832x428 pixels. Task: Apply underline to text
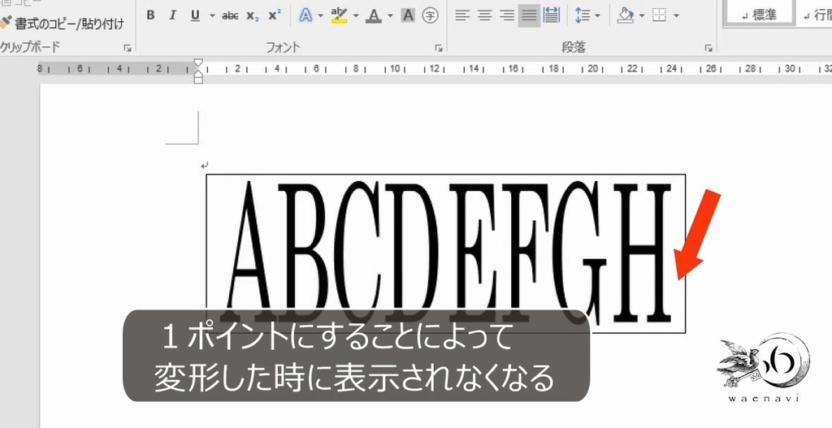coord(195,15)
